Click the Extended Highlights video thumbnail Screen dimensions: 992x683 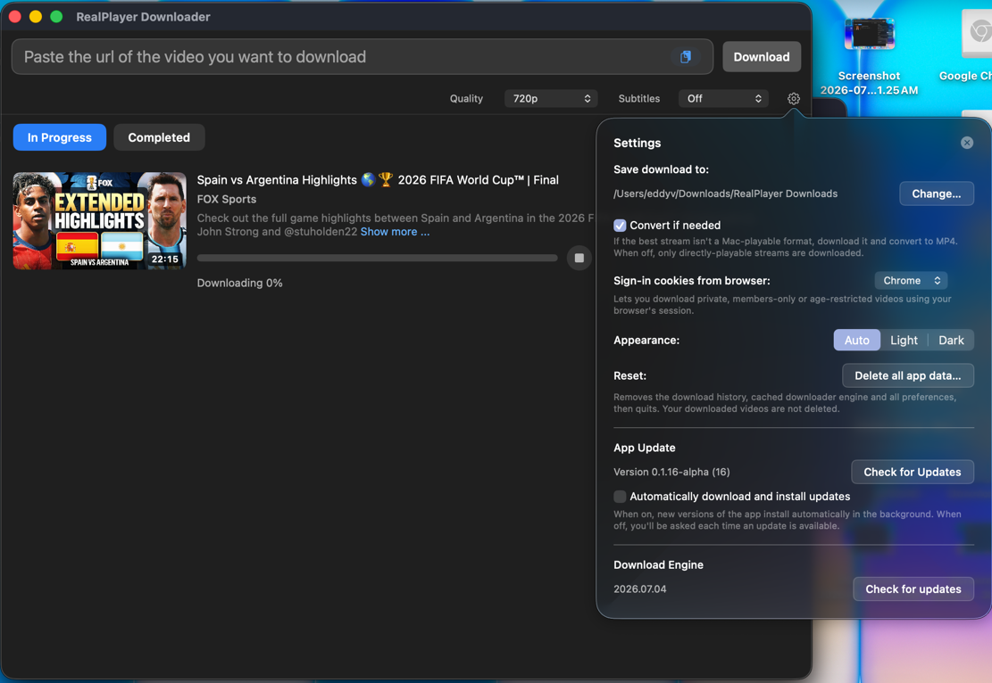click(99, 221)
